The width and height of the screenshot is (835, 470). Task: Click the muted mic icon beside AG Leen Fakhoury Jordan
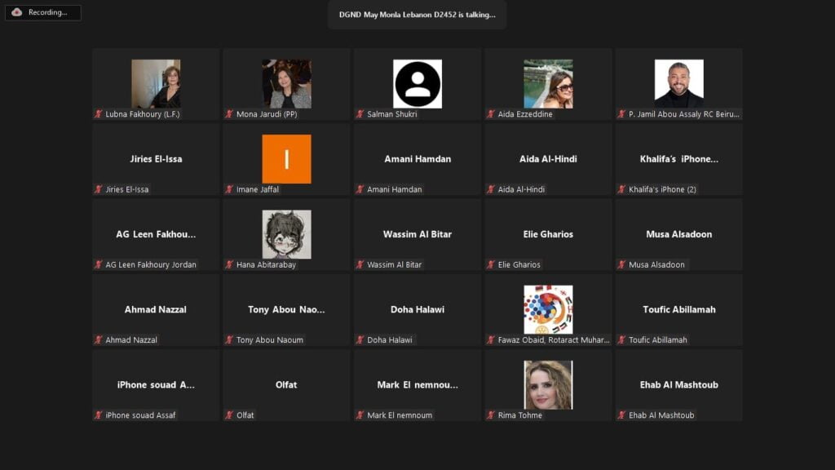(x=99, y=264)
